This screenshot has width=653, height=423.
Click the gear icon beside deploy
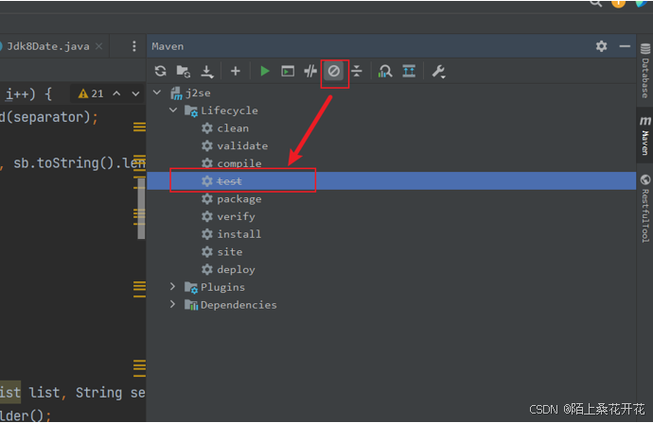point(207,269)
